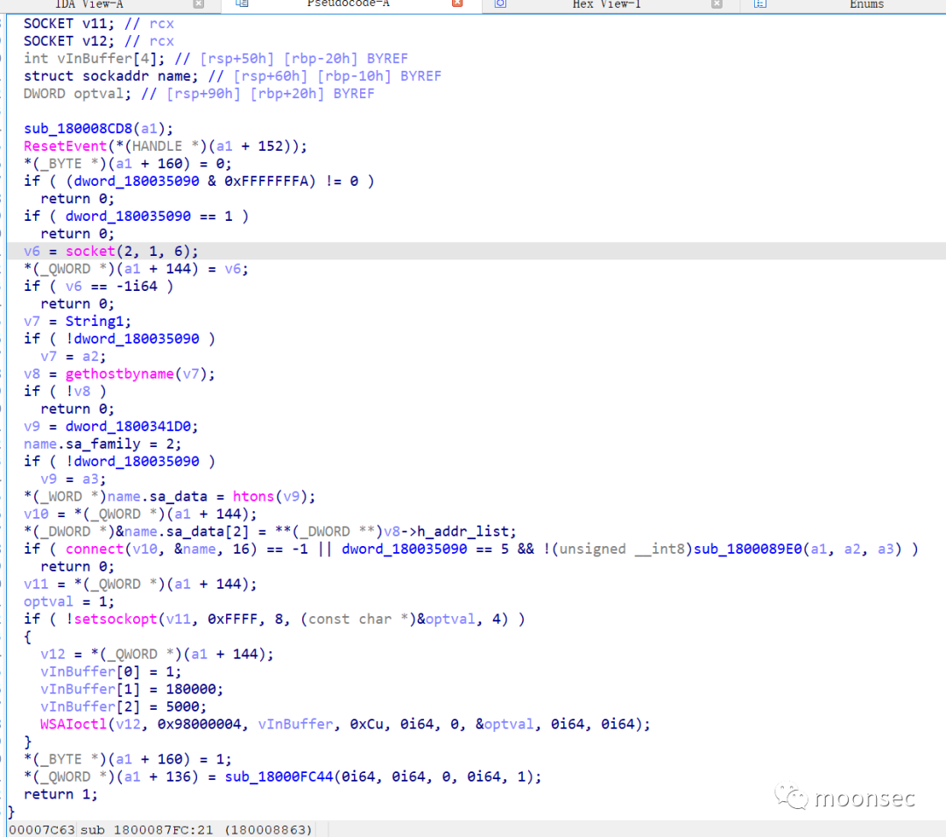Click status bar address 00007C63
This screenshot has width=946, height=837.
pyautogui.click(x=42, y=830)
